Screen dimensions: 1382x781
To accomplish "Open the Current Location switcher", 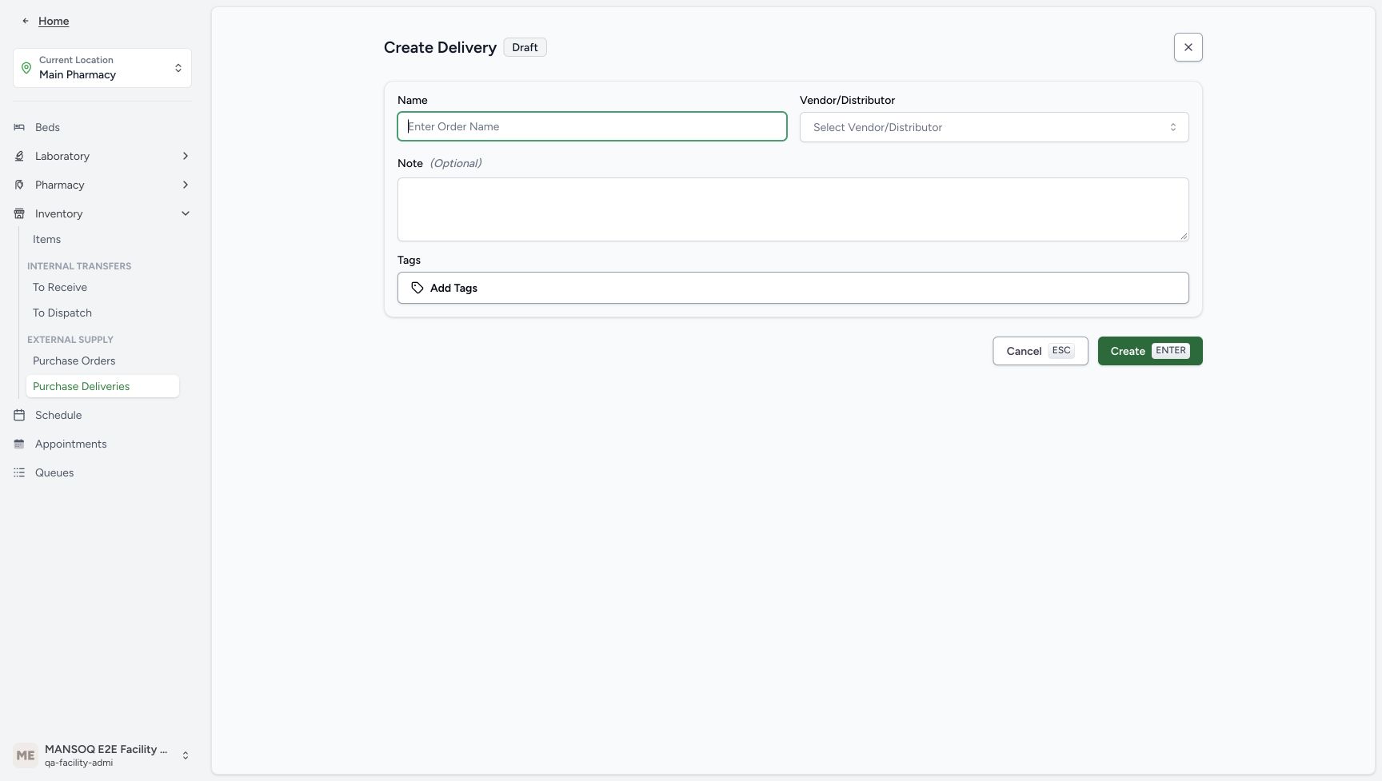I will pyautogui.click(x=102, y=68).
